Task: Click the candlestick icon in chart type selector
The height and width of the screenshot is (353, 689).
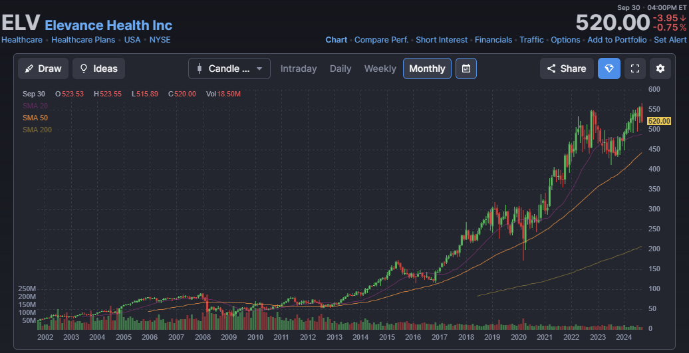Action: (199, 68)
